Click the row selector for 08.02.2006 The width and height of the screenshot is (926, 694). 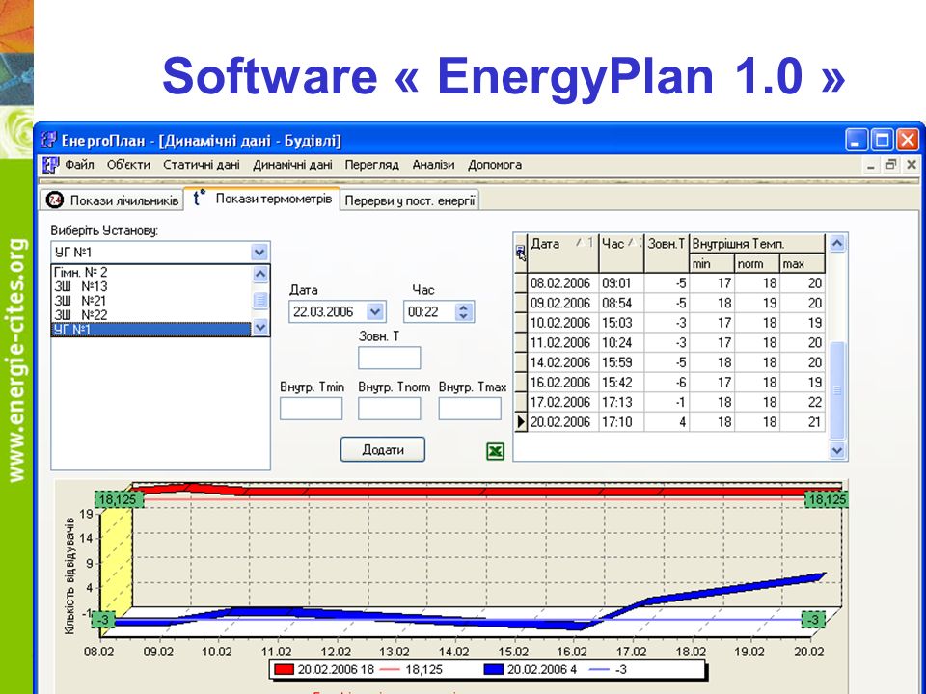521,283
